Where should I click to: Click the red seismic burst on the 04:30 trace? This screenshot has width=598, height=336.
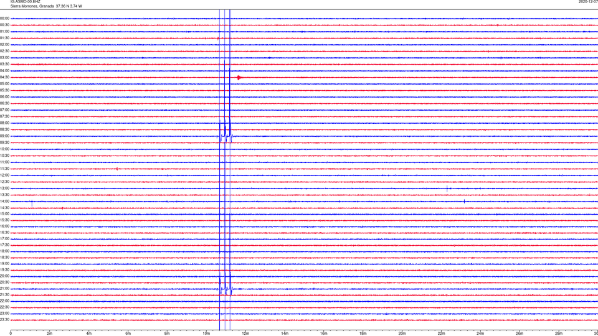[239, 78]
